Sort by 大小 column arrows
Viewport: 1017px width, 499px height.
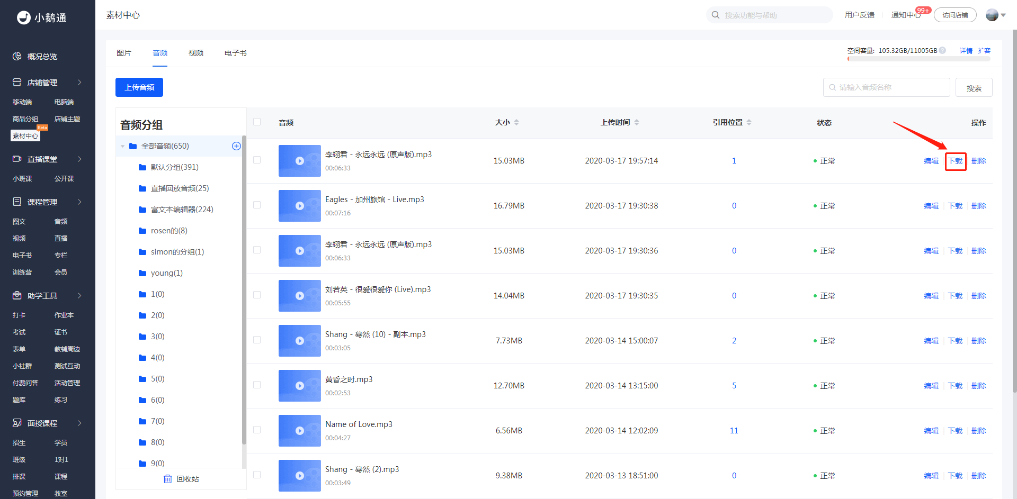(x=516, y=122)
